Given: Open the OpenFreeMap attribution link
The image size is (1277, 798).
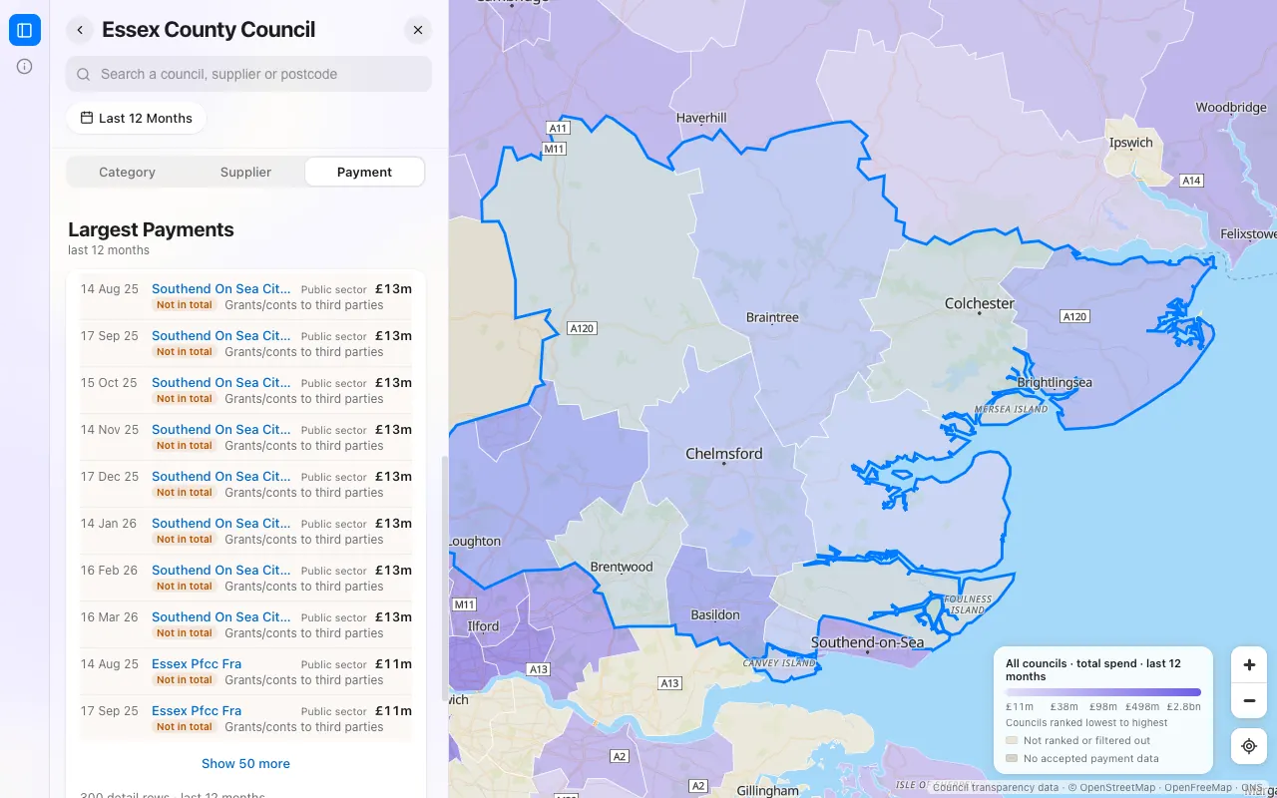Looking at the screenshot, I should point(1198,788).
